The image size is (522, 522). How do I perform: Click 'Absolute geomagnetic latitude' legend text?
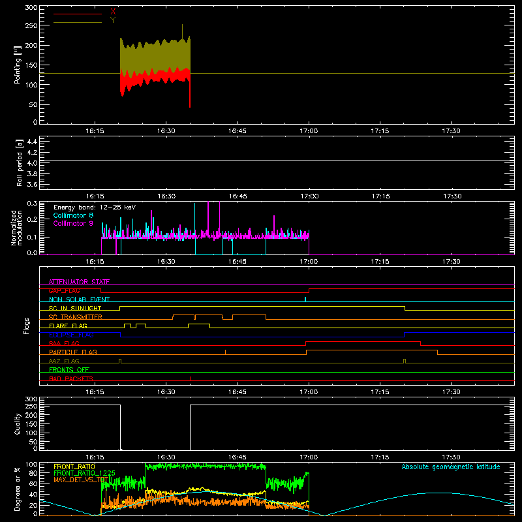(451, 467)
